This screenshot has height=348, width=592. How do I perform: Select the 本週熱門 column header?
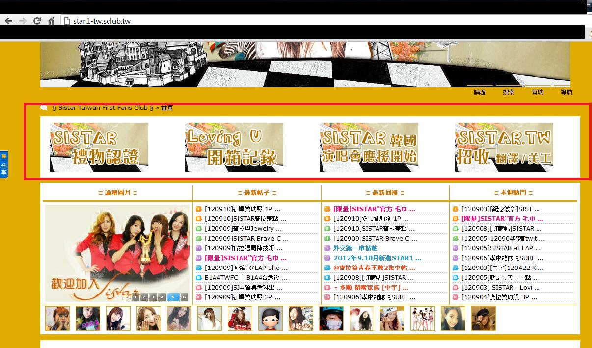coord(513,193)
